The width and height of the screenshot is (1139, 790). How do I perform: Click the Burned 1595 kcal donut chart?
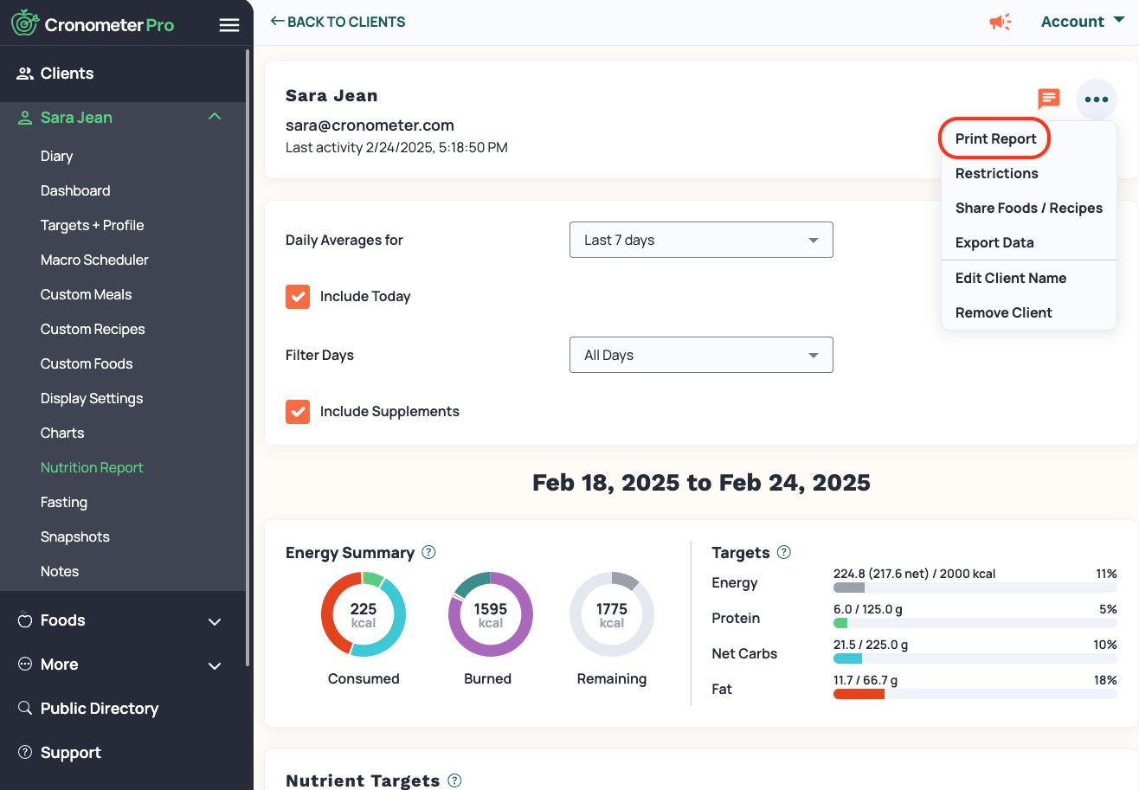[x=491, y=614]
